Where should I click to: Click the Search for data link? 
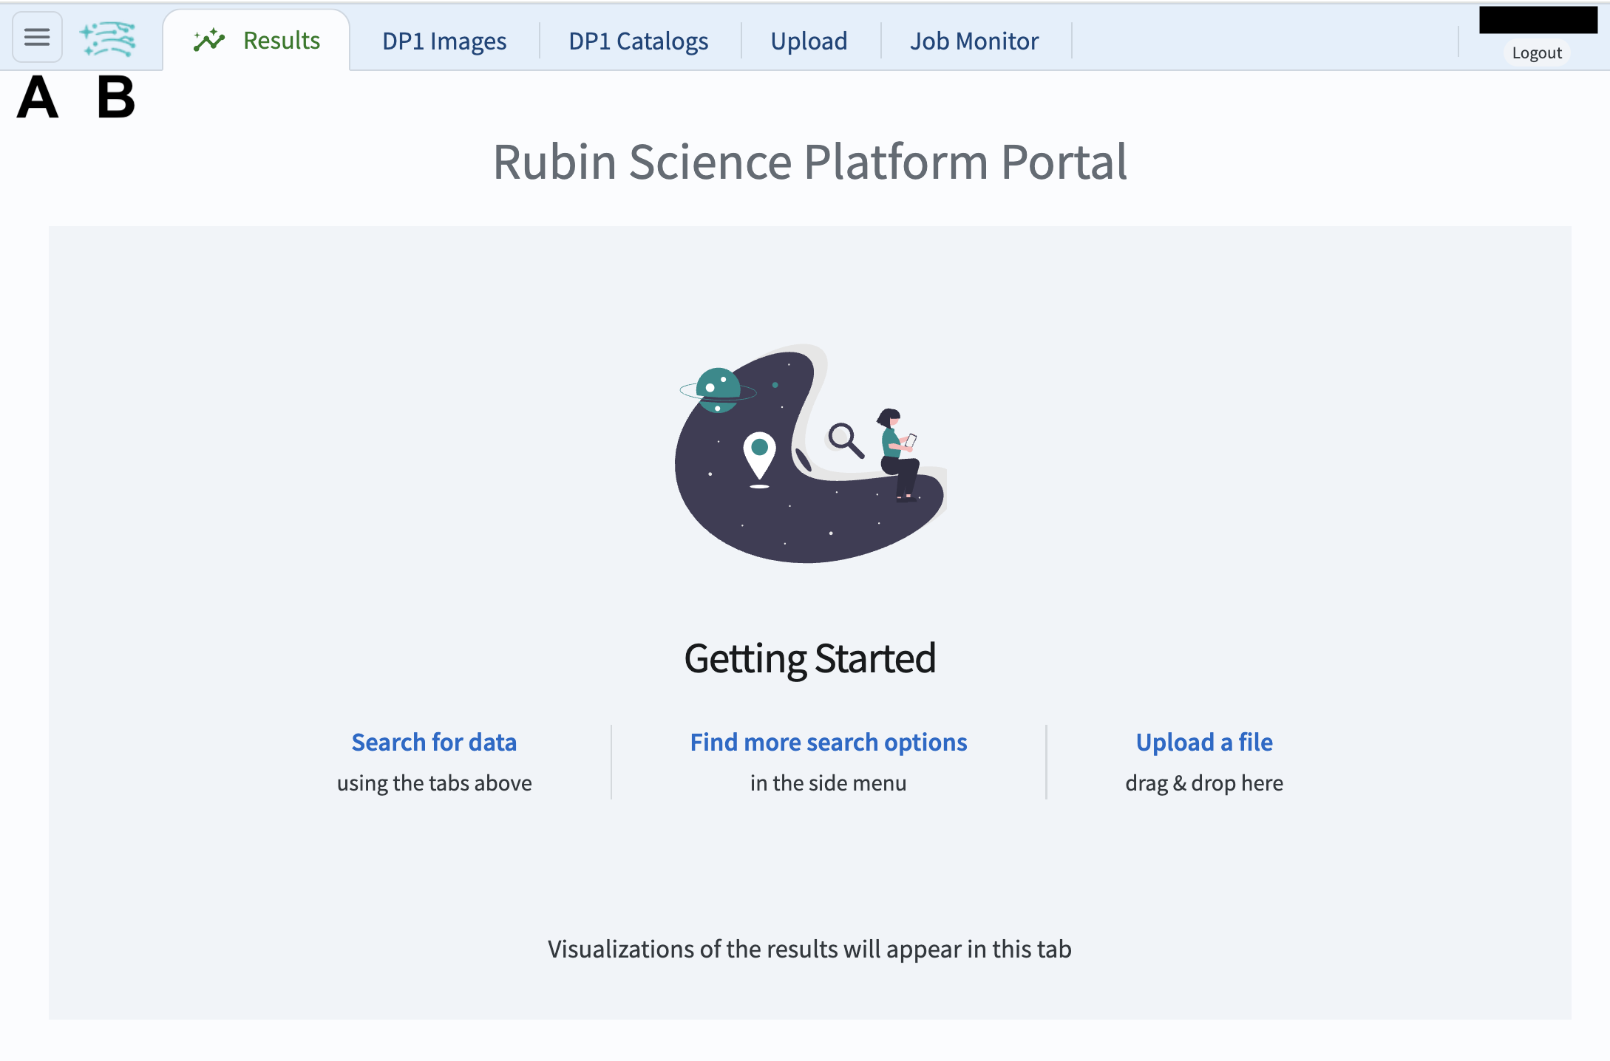click(x=434, y=742)
